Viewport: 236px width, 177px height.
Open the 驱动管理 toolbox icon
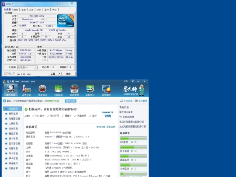tap(74, 88)
